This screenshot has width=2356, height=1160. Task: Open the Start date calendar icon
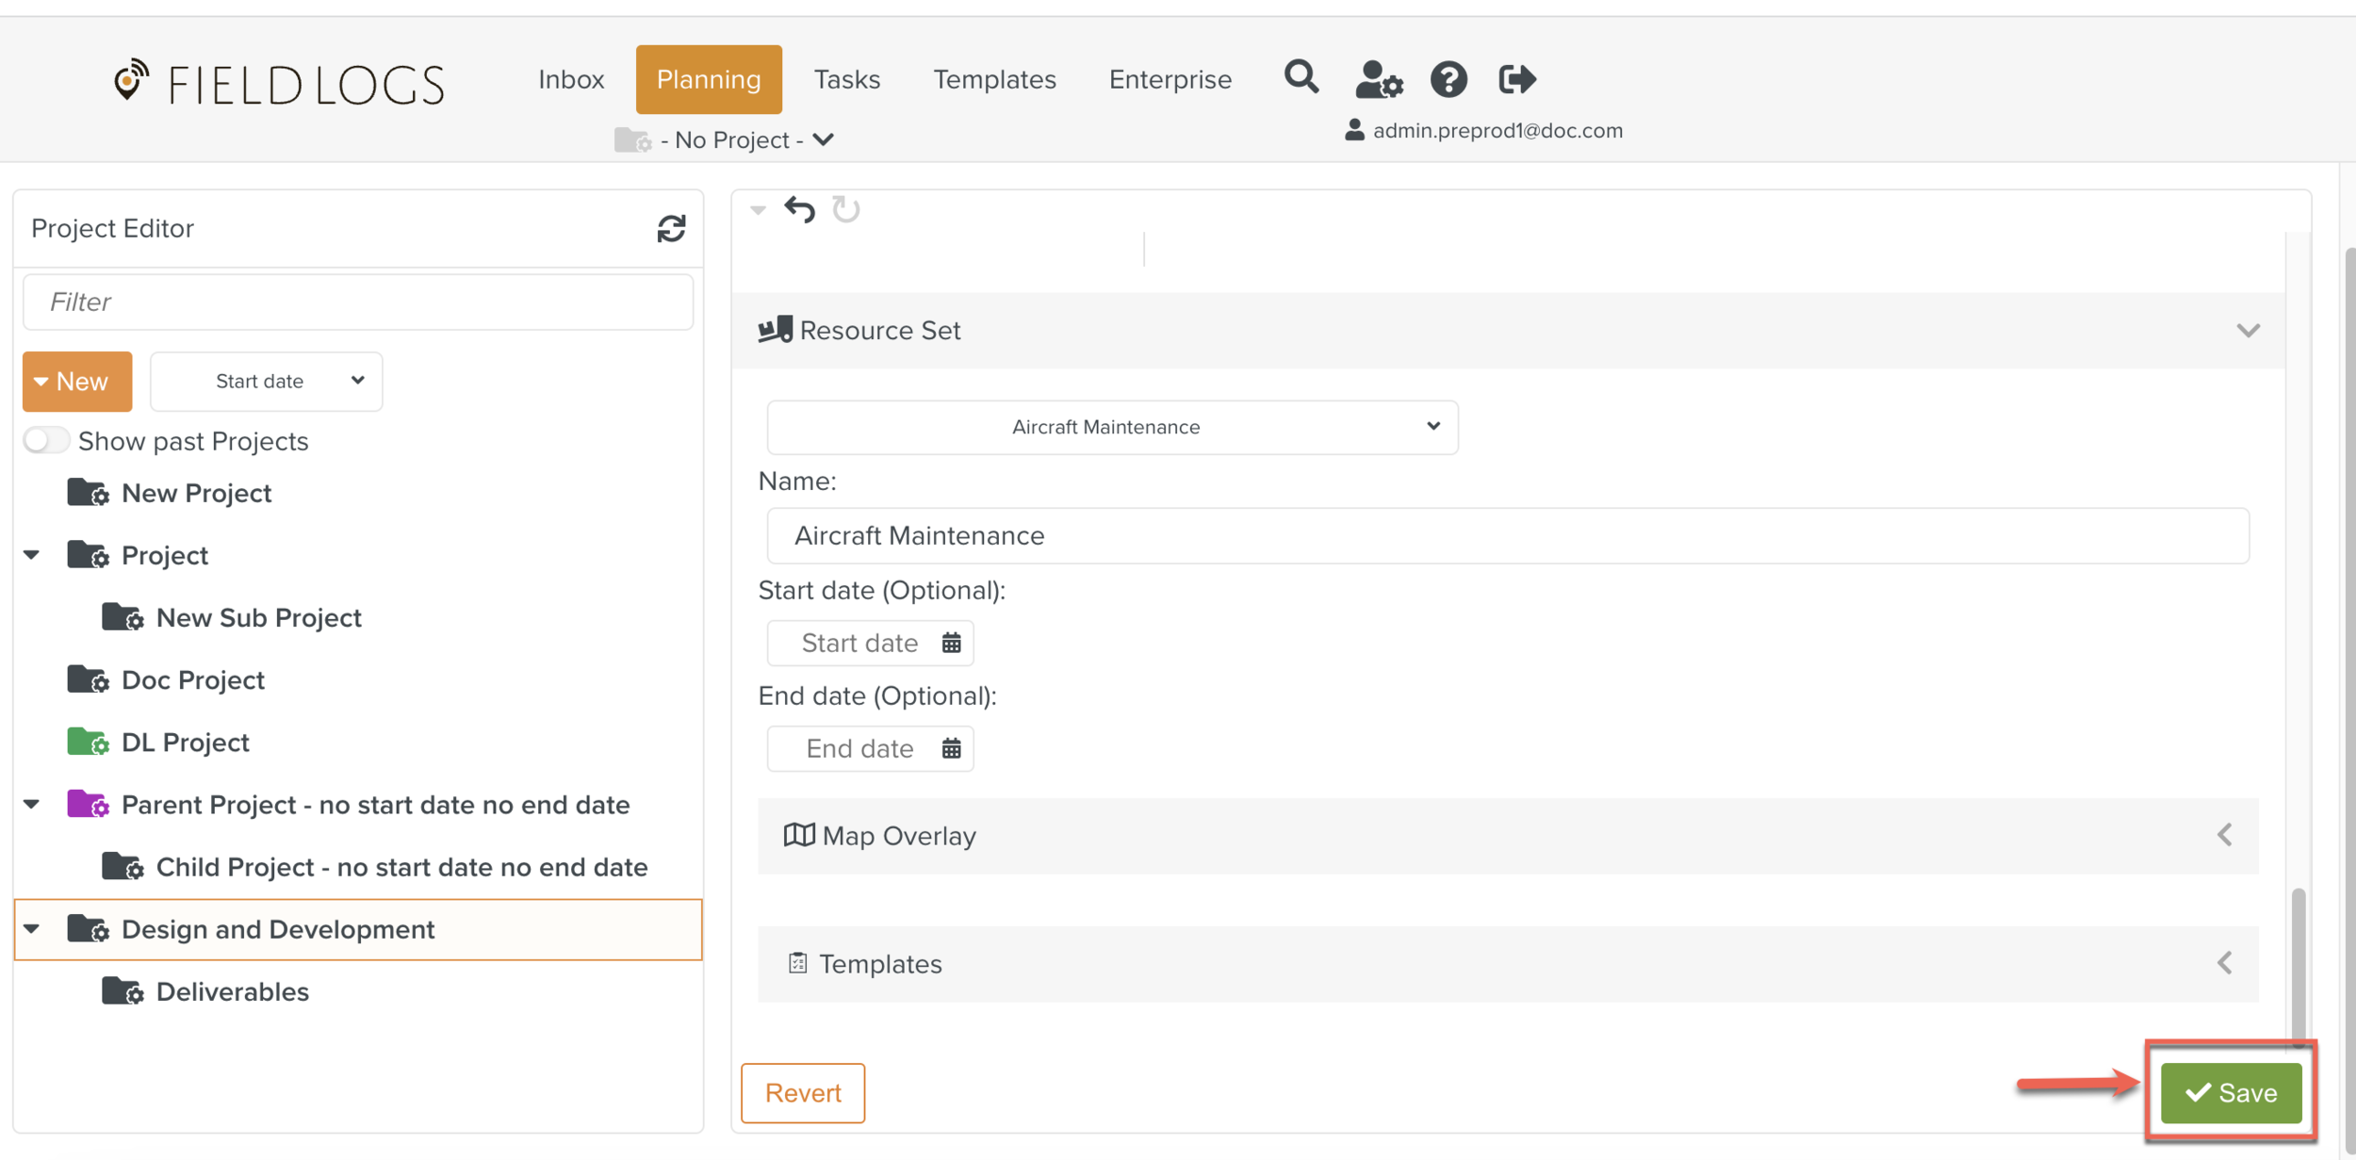click(951, 643)
